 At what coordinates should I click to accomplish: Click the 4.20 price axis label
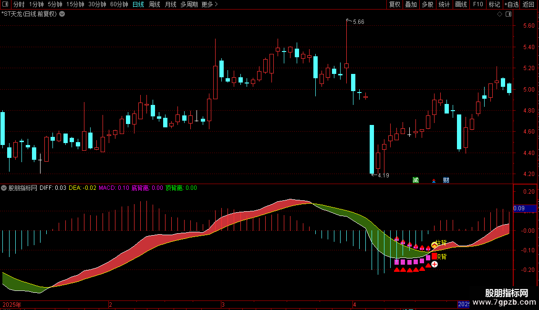point(529,174)
